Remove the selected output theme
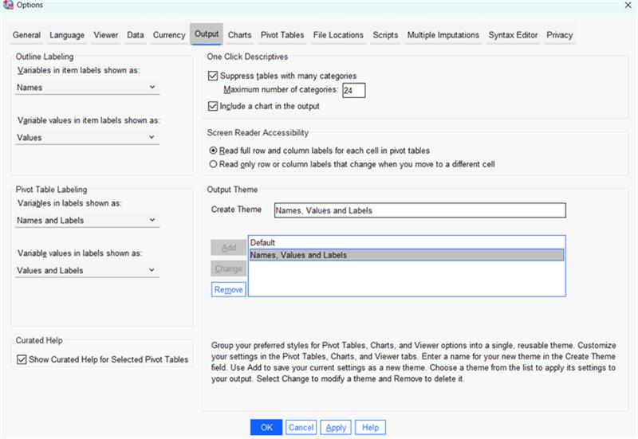This screenshot has height=439, width=638. click(x=229, y=289)
